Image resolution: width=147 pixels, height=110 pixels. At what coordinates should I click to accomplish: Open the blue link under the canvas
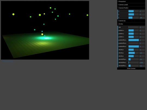tap(8, 61)
